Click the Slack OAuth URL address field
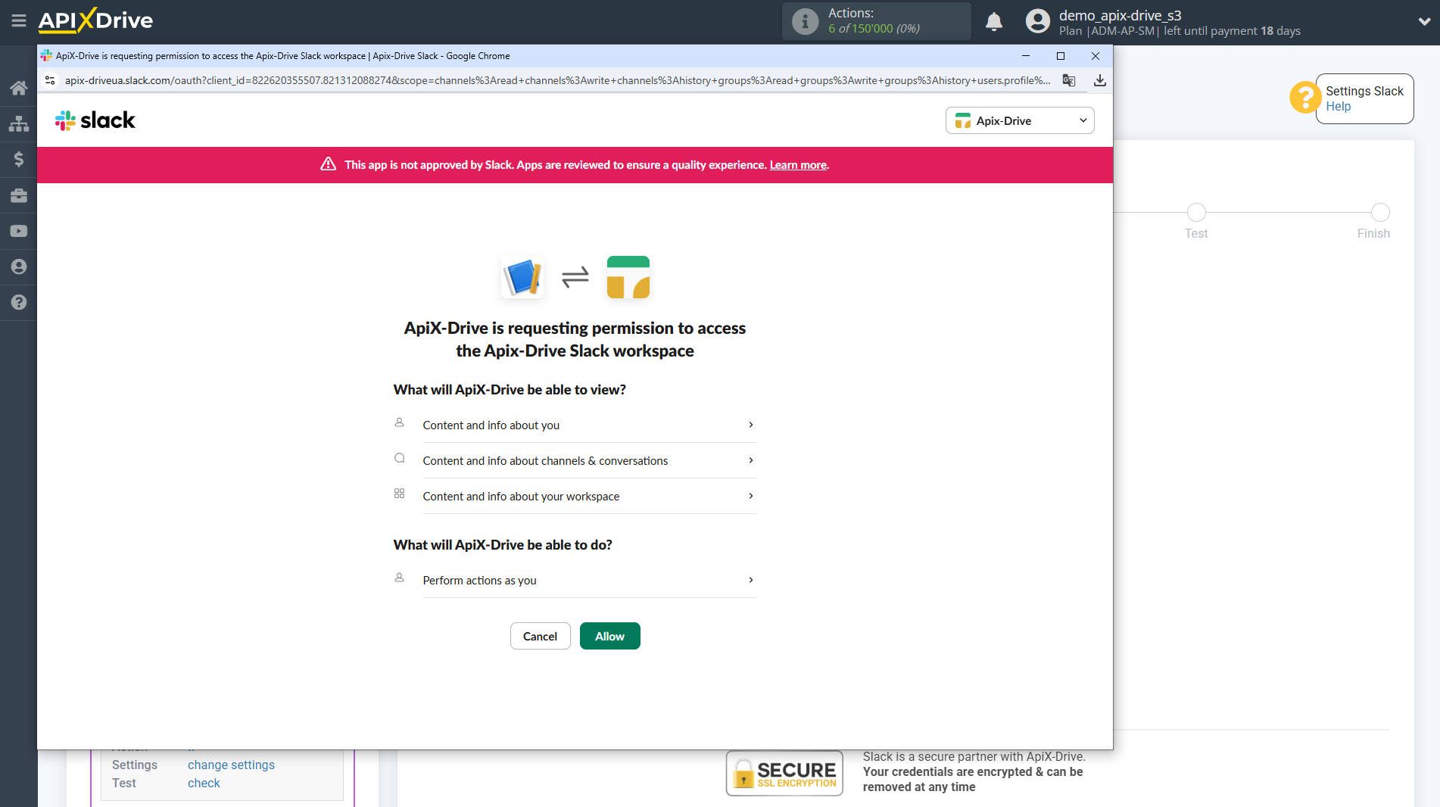The height and width of the screenshot is (807, 1440). tap(557, 80)
